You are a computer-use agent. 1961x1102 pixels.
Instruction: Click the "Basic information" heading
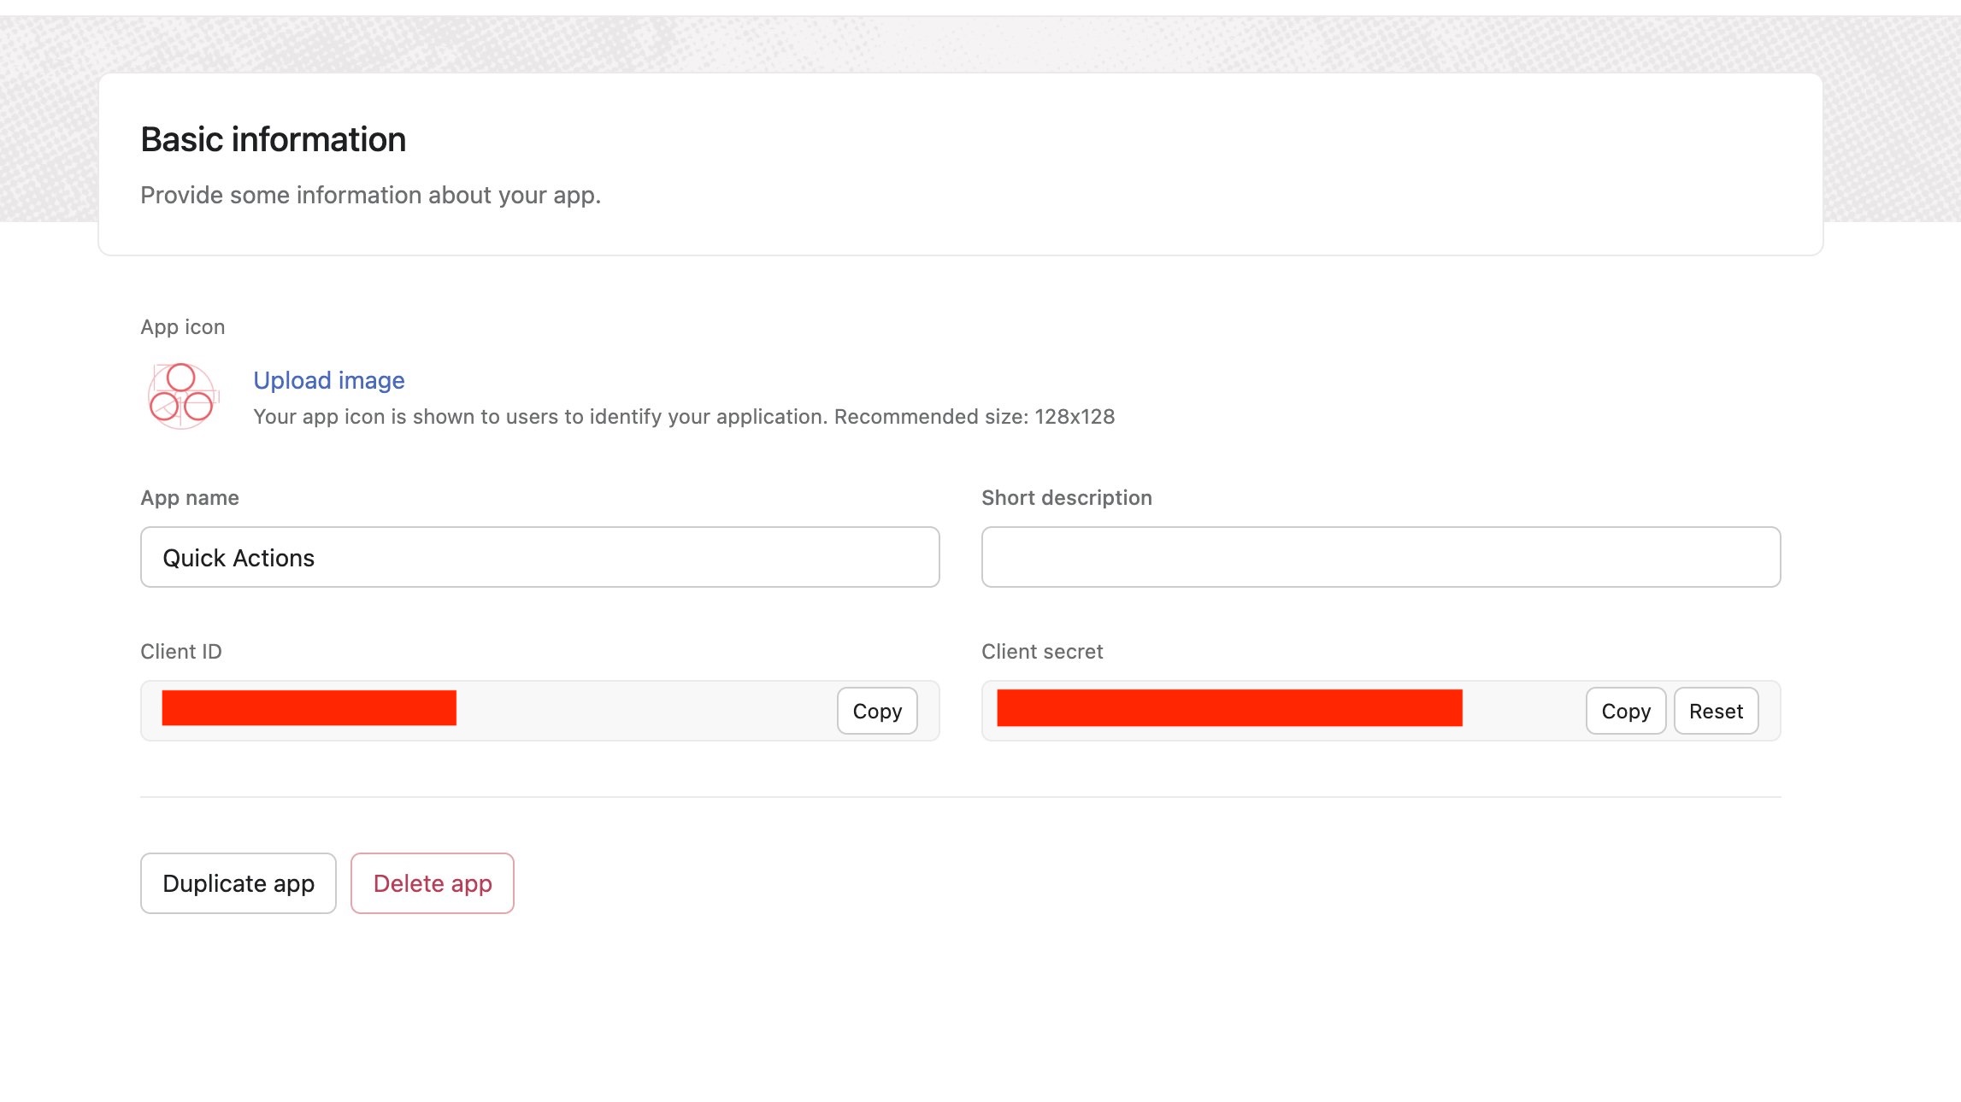point(273,138)
